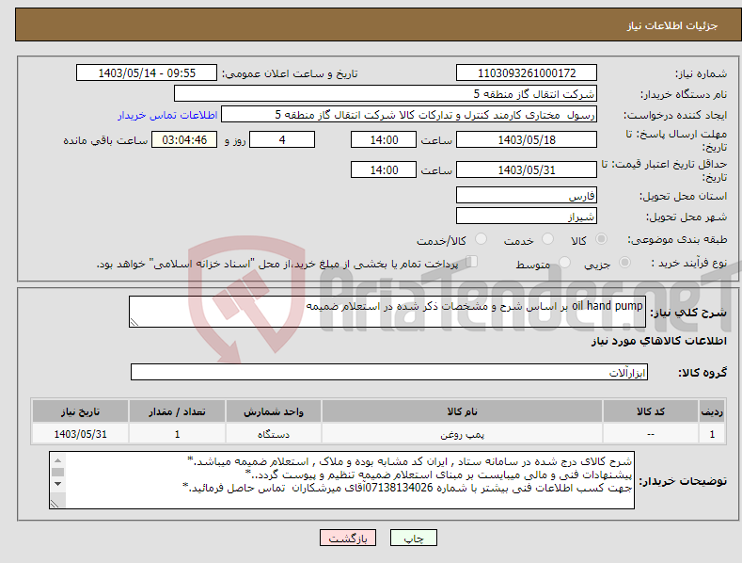Click the اطلاعات کالاهای مورد نیاز heading
This screenshot has height=563, width=742.
(x=658, y=341)
